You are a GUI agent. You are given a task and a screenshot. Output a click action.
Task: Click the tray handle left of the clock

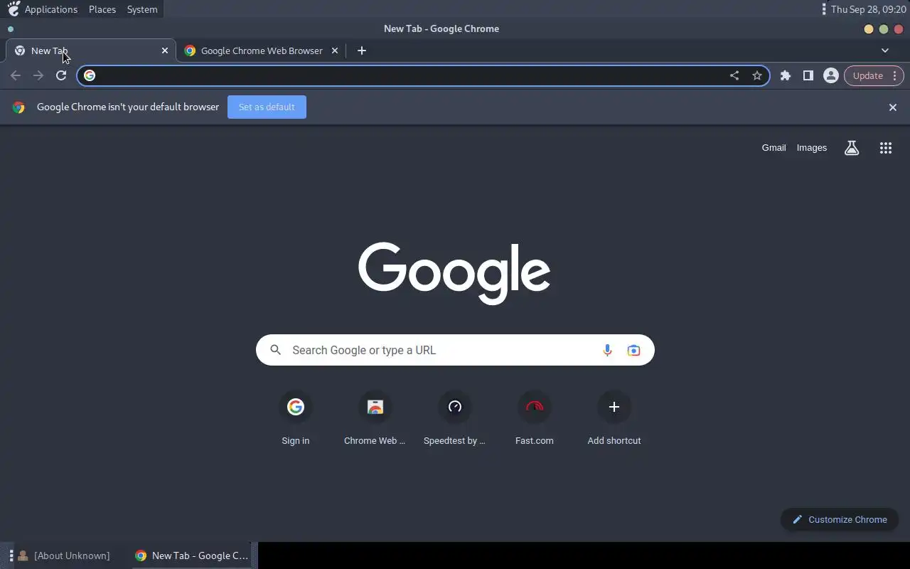pos(824,9)
